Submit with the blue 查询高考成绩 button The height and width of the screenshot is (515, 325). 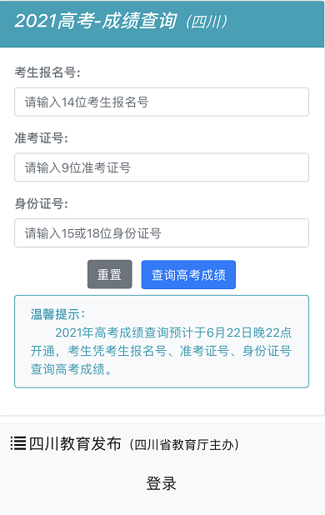coord(188,274)
